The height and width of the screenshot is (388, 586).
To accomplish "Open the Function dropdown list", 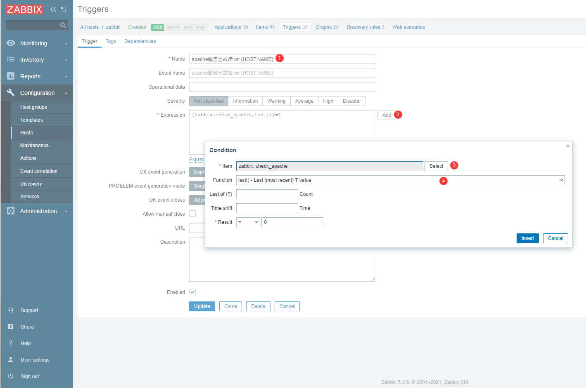I will [400, 180].
